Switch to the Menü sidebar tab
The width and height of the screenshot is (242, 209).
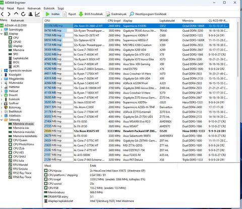4,20
